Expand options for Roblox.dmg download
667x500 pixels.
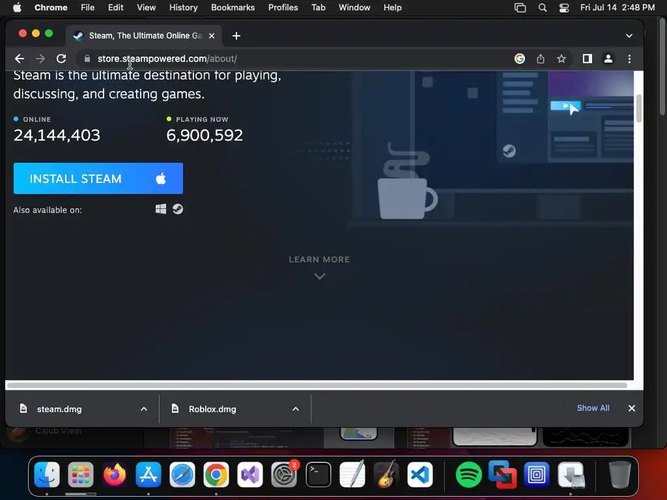(296, 409)
